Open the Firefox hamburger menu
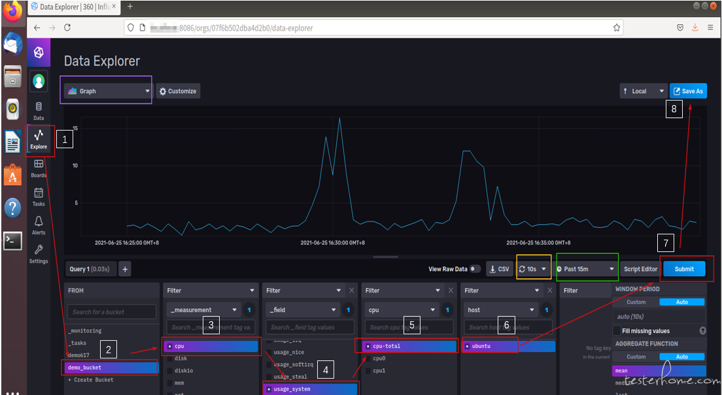722x395 pixels. pos(710,27)
